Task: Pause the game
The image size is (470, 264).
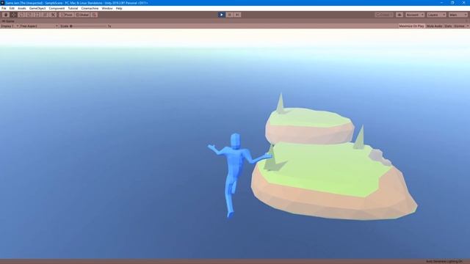Action: tap(230, 15)
